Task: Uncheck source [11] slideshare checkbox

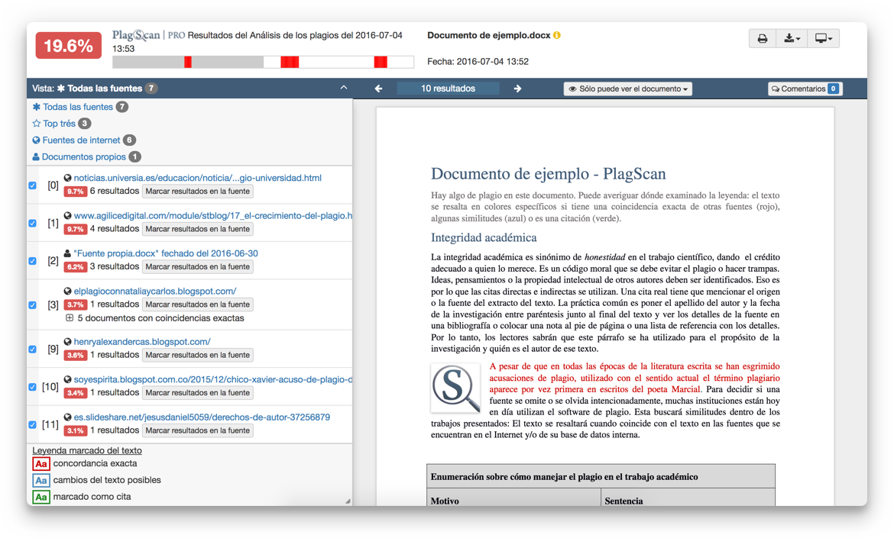Action: (x=33, y=424)
